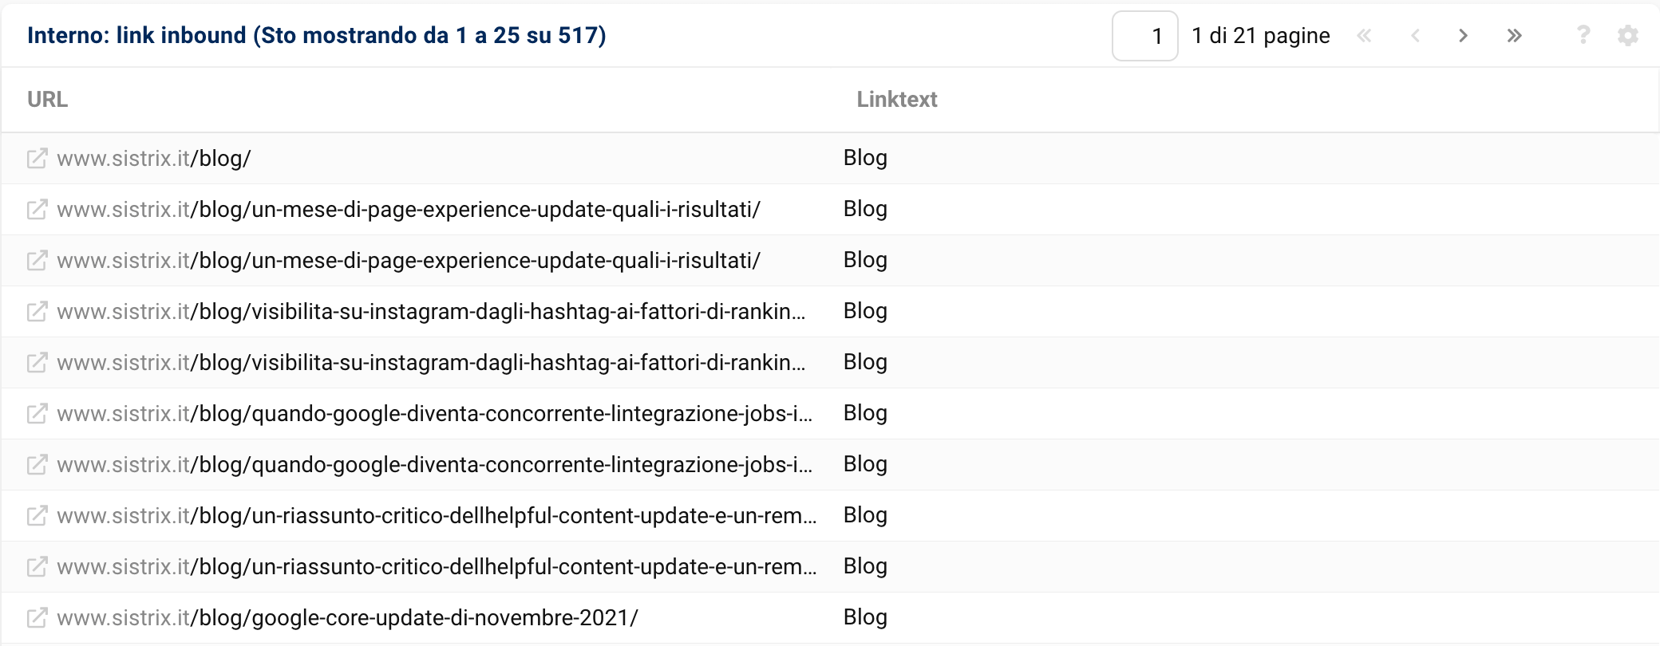Open external link icon for google-core-update row
Image resolution: width=1660 pixels, height=646 pixels.
pyautogui.click(x=38, y=617)
